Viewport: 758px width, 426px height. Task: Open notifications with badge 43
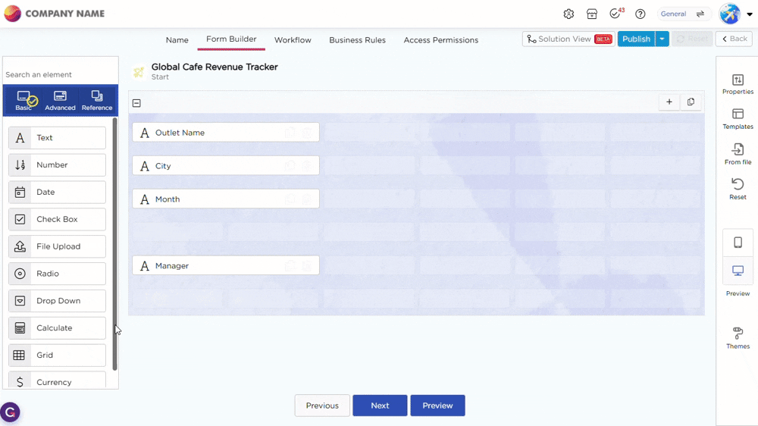[615, 14]
